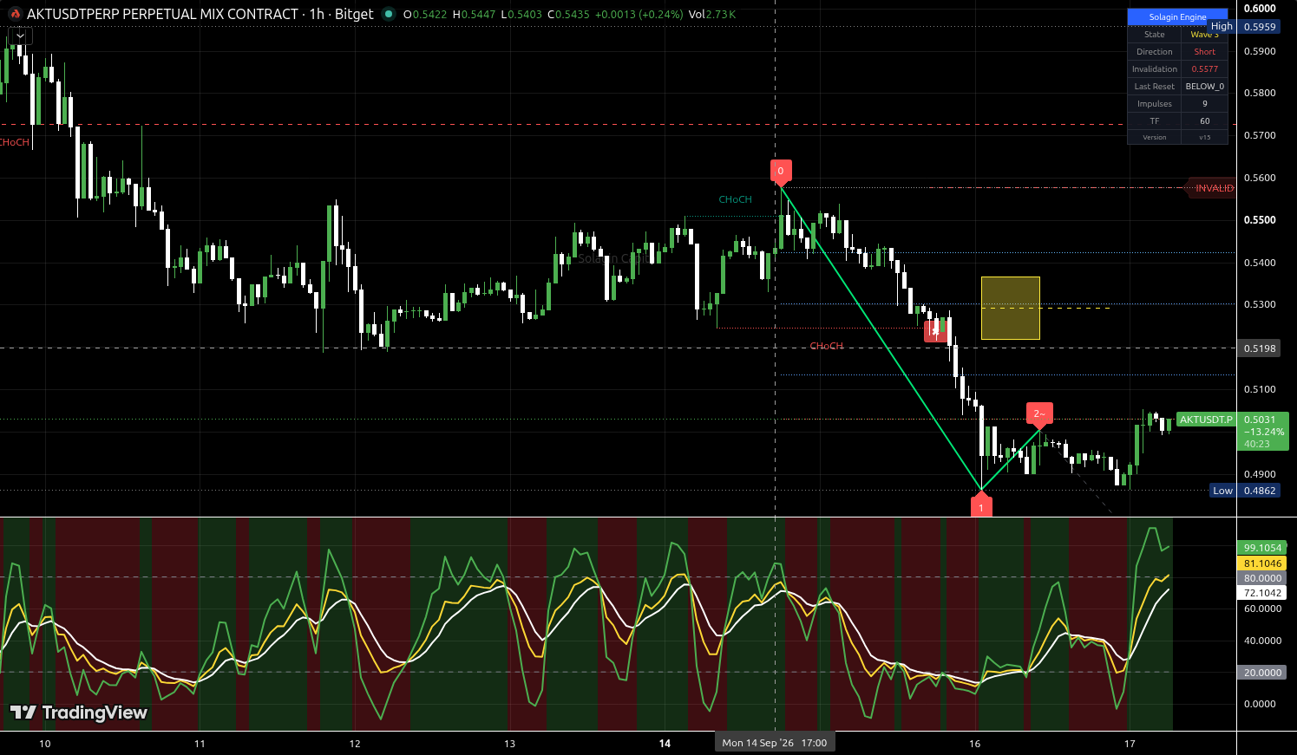Screen dimensions: 1297x755
Task: Click the Last Reset cell
Action: [x=1155, y=87]
